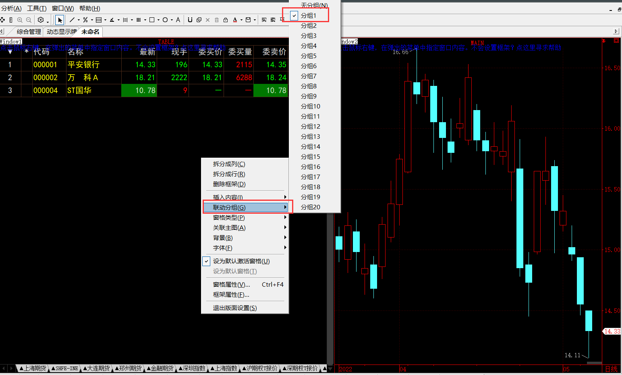Select the 上海期货 bottom tab
The image size is (622, 375).
tap(32, 368)
